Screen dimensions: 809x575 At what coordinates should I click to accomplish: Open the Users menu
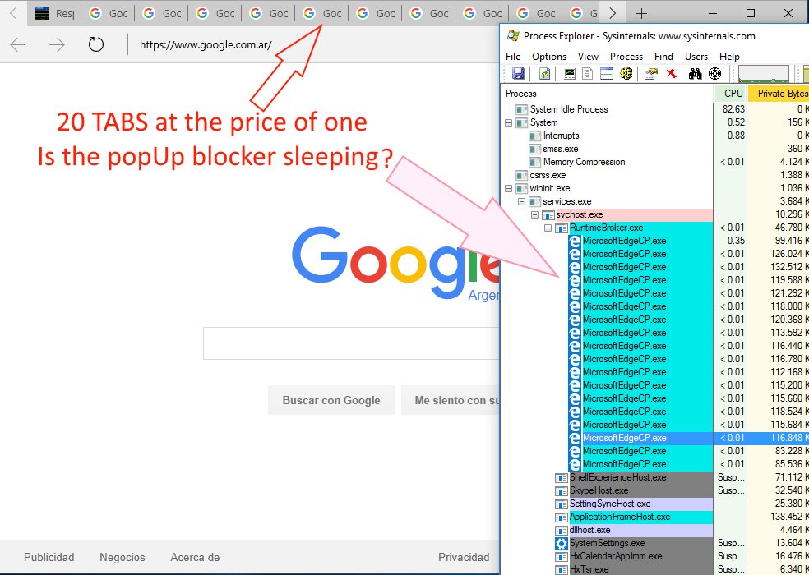pos(696,56)
